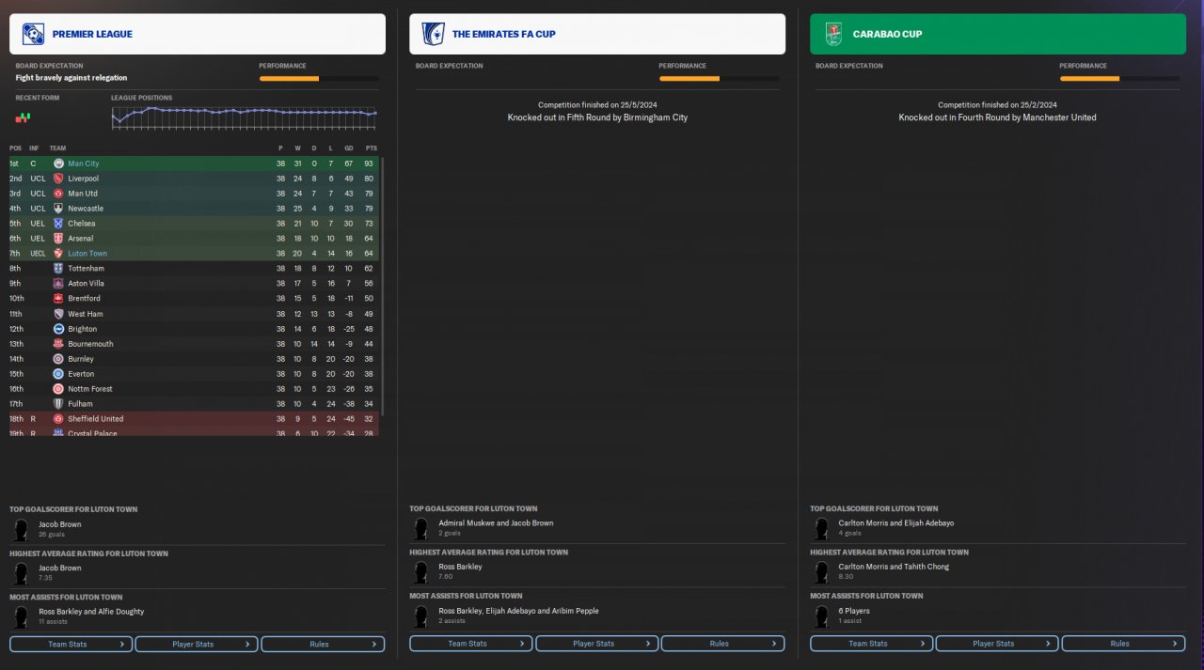Click Brighton club badge
Viewport: 1204px width, 670px height.
pos(58,329)
